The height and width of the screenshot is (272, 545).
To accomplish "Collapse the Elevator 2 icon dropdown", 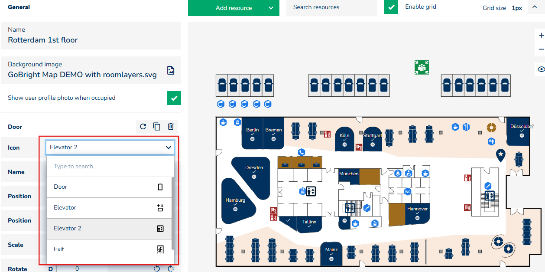I will coord(169,147).
